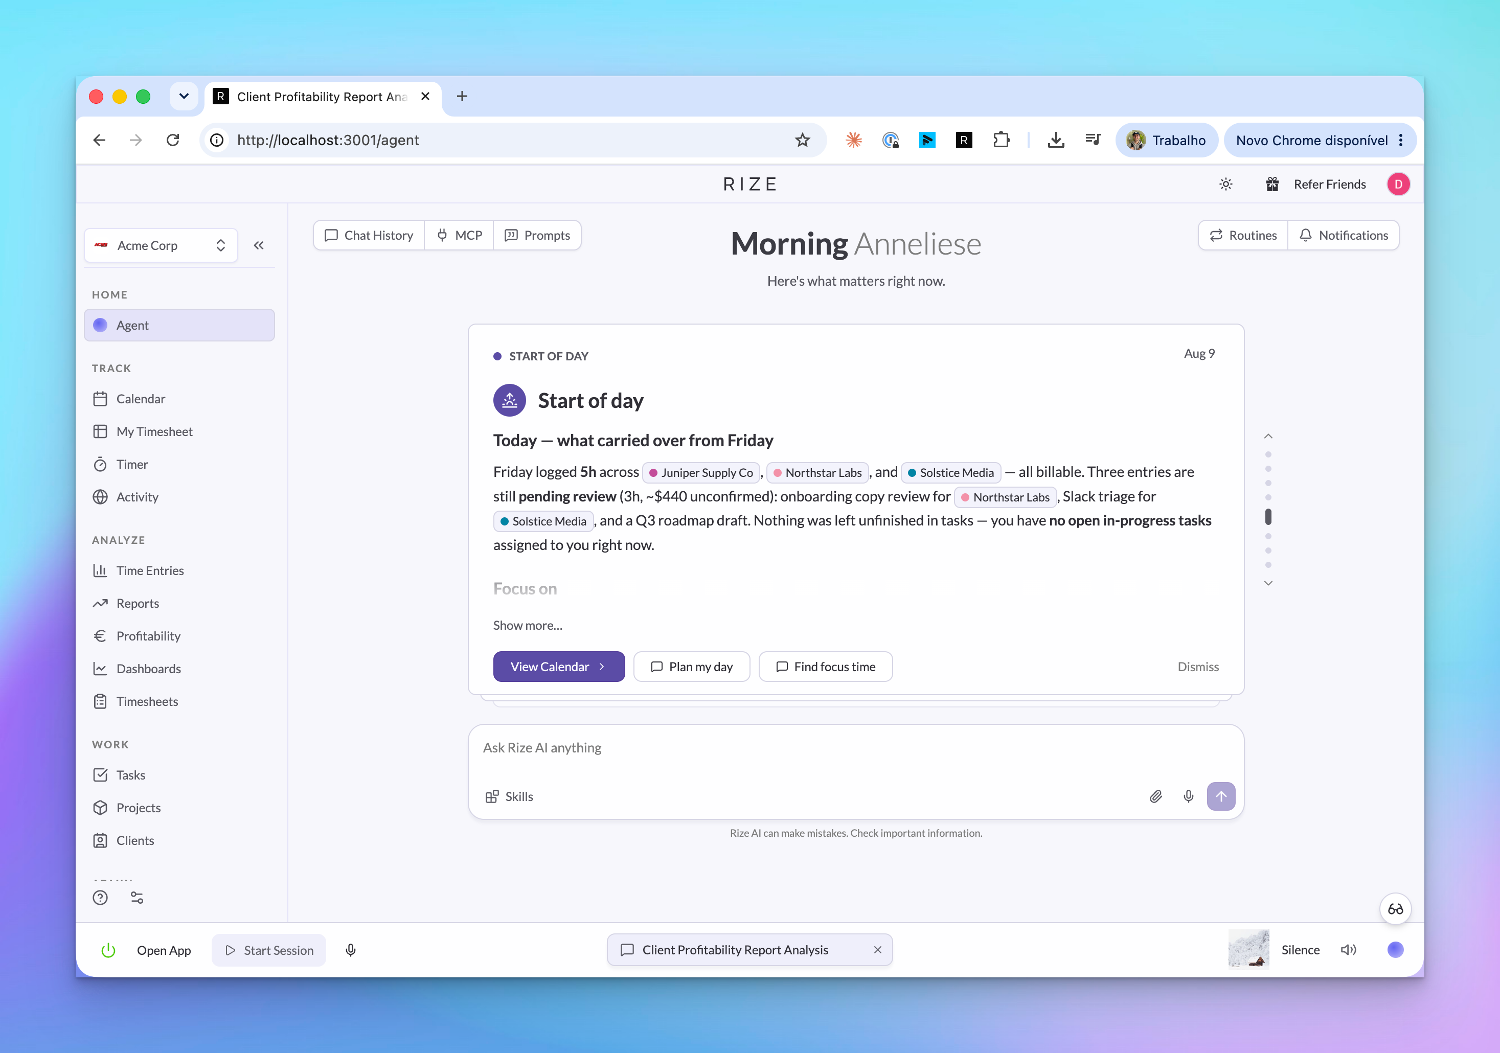Click the help question mark icon

click(x=100, y=898)
